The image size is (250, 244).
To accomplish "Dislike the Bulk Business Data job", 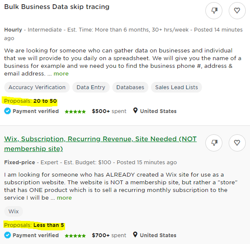I will tap(213, 11).
